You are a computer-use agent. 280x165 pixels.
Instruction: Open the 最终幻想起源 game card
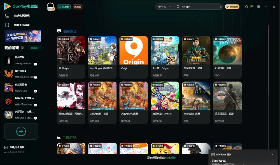click(71, 103)
